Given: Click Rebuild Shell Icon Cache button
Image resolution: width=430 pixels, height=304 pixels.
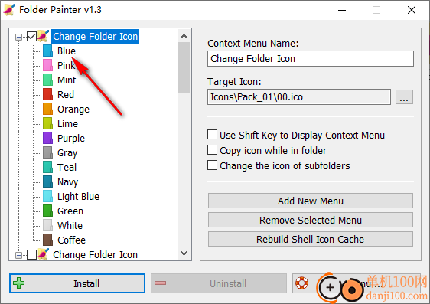Looking at the screenshot, I should tap(311, 239).
